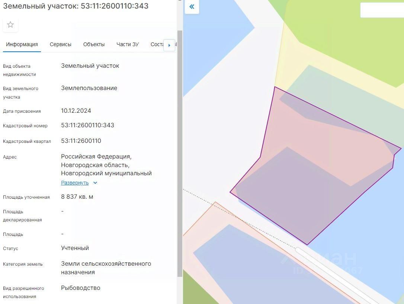The image size is (404, 304).
Task: Select cadastral number value 53:11:2600110:343
Action: tap(87, 125)
